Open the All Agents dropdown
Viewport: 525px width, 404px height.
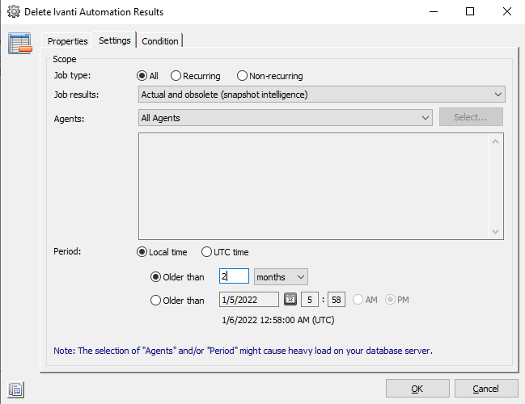point(286,118)
